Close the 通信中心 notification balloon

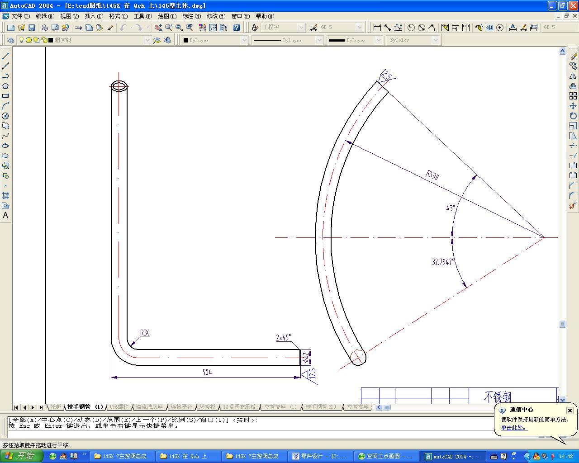(x=570, y=411)
